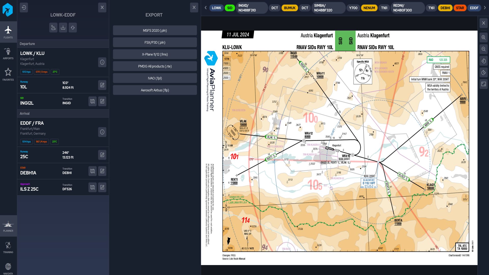Screen dimensions: 489x275
Task: Toggle chart fullscreen view
Action: tap(484, 84)
